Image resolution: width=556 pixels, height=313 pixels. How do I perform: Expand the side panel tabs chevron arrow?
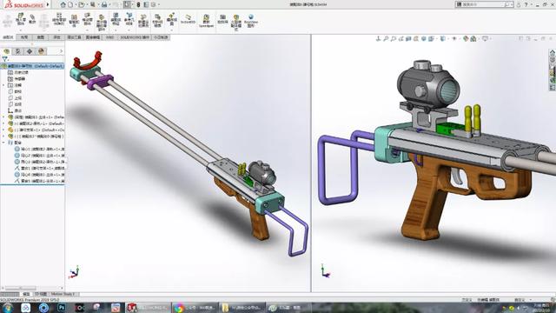point(61,51)
